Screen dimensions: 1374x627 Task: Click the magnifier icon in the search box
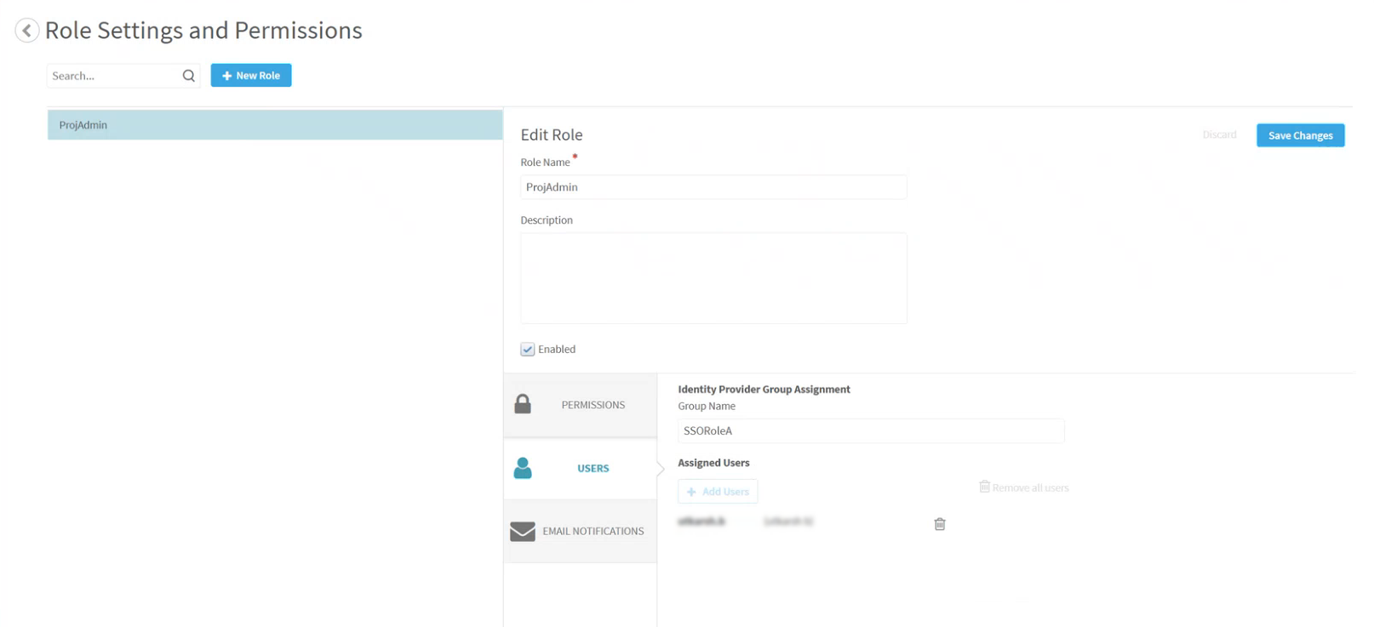[189, 76]
